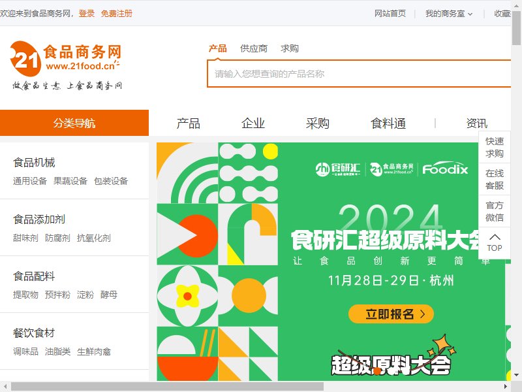Screen dimensions: 522x392
Task: Click horizontal scrollbar right arrow
Action: click(x=505, y=387)
